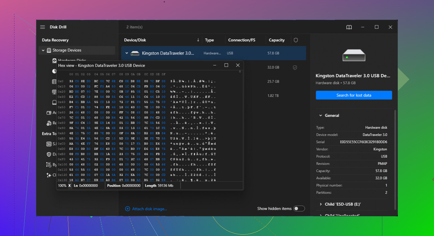Click the Clean Up sparkle icon in sidebar
Screen dimensions: 434x236
tap(49, 175)
